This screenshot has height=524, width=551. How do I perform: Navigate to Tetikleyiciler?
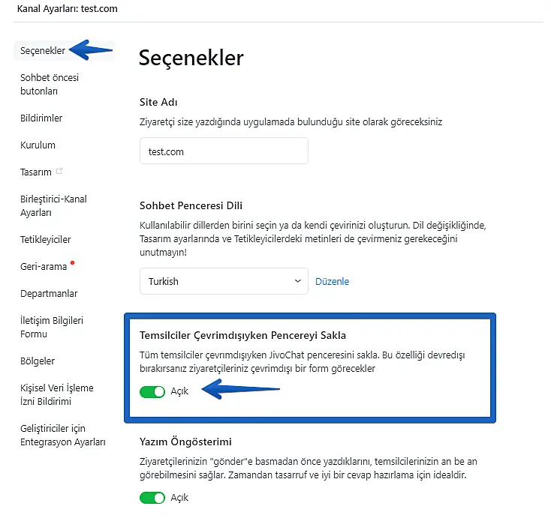[x=46, y=239]
